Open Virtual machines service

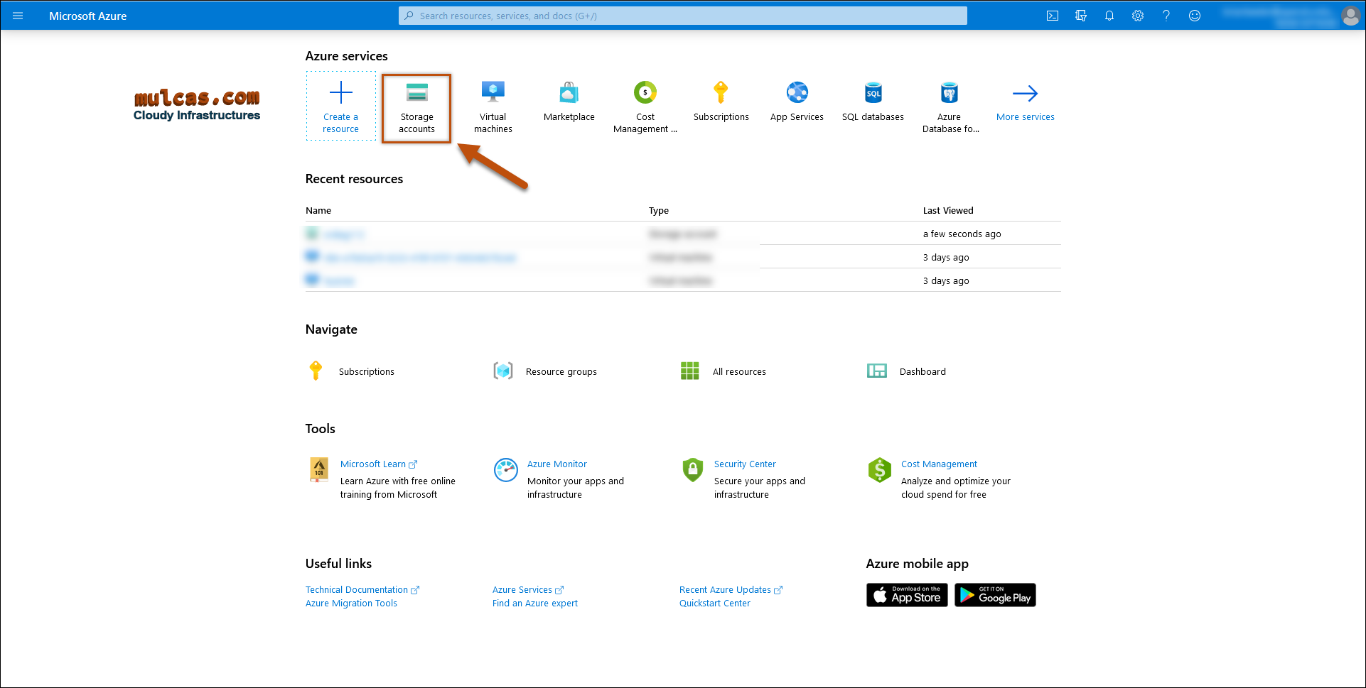pos(493,108)
